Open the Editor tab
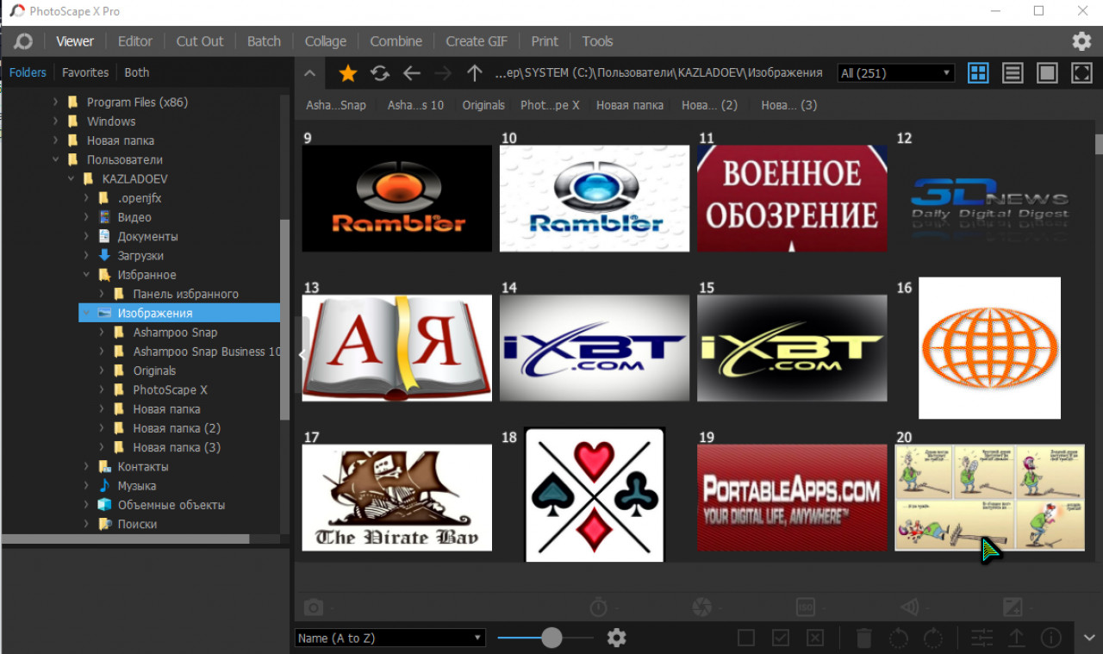The image size is (1103, 654). click(x=135, y=41)
